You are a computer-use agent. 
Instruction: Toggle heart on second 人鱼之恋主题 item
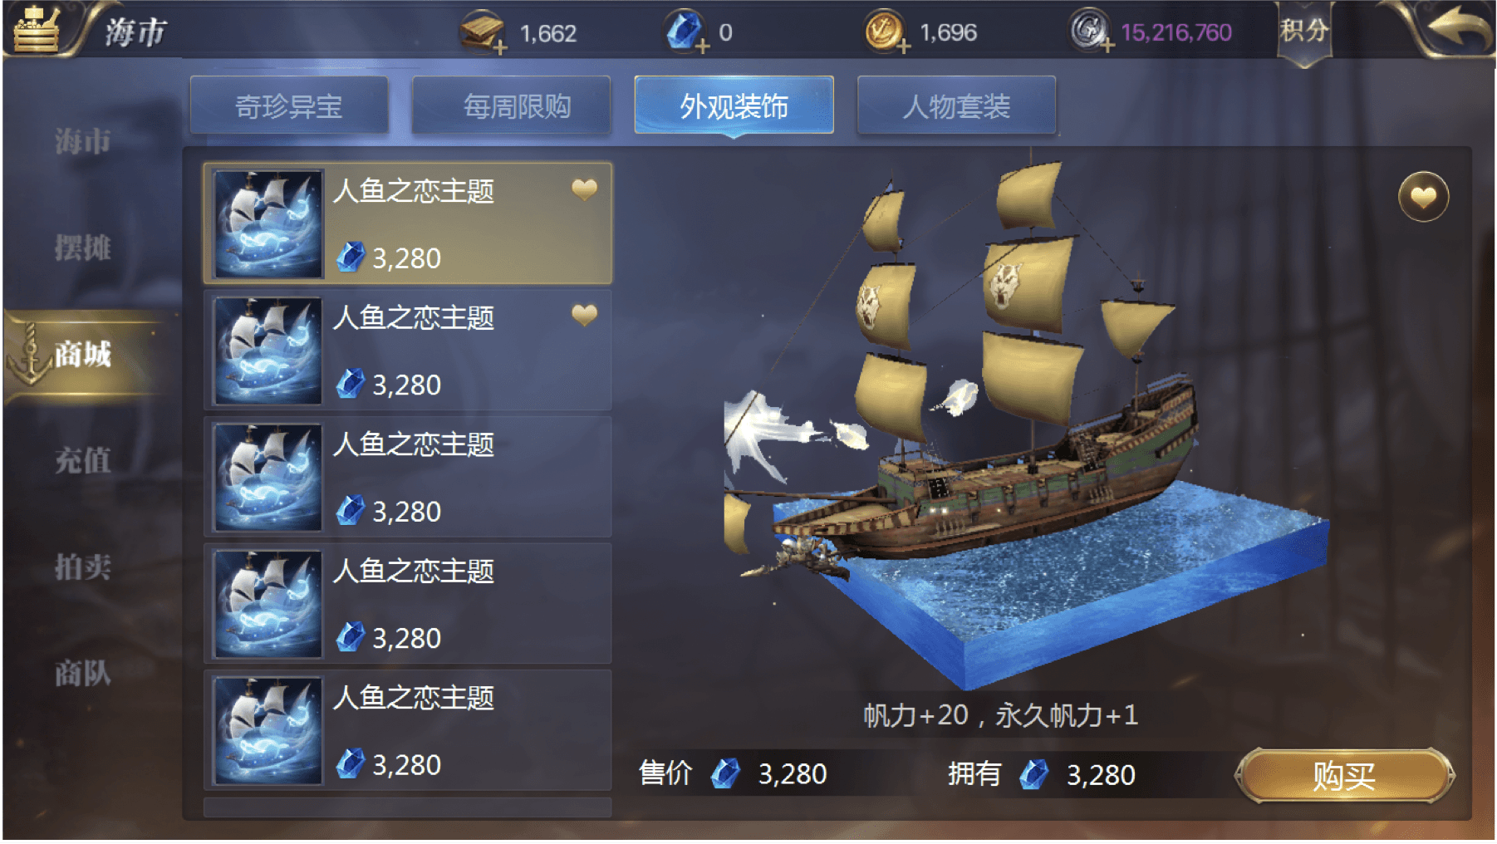585,315
